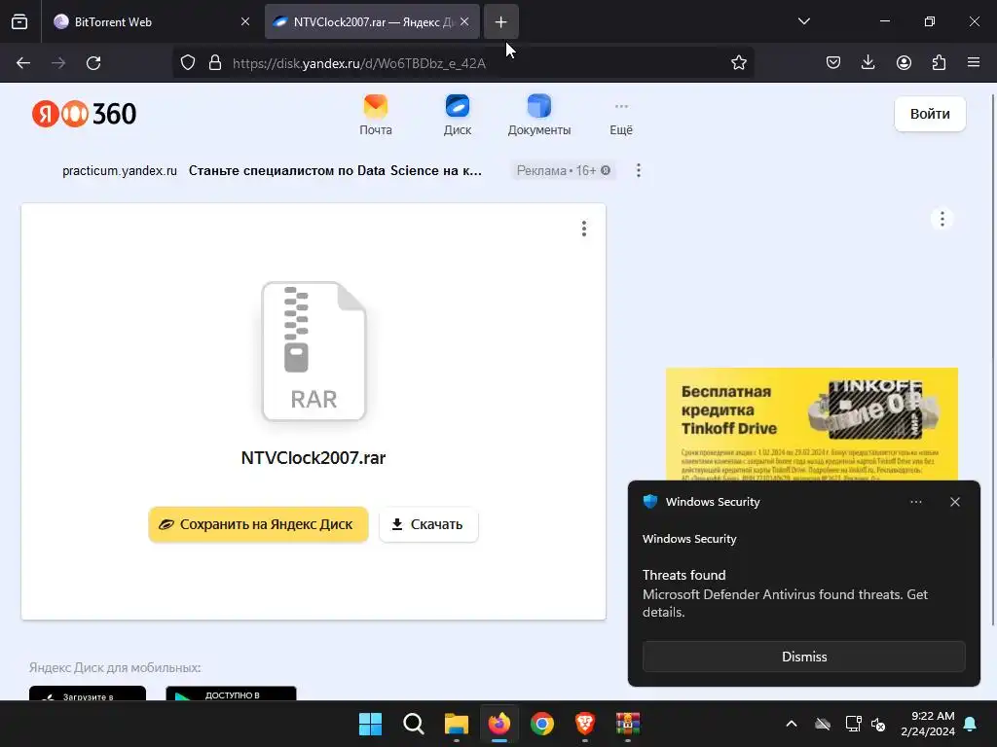Open Brave browser from taskbar
The image size is (997, 747).
585,724
